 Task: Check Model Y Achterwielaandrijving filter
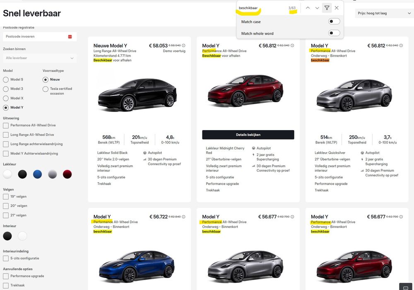click(x=6, y=154)
